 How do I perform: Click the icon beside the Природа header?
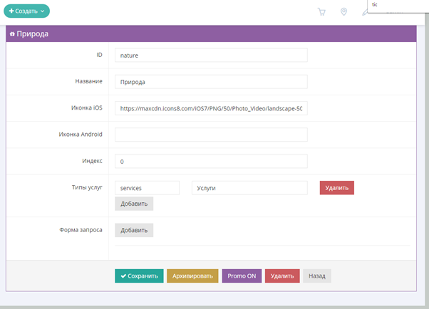click(12, 33)
